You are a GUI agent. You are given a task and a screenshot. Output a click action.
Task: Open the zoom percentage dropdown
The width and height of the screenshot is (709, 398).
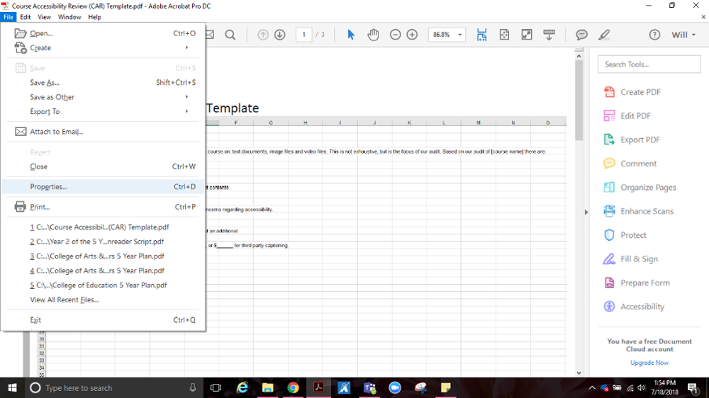click(x=460, y=35)
